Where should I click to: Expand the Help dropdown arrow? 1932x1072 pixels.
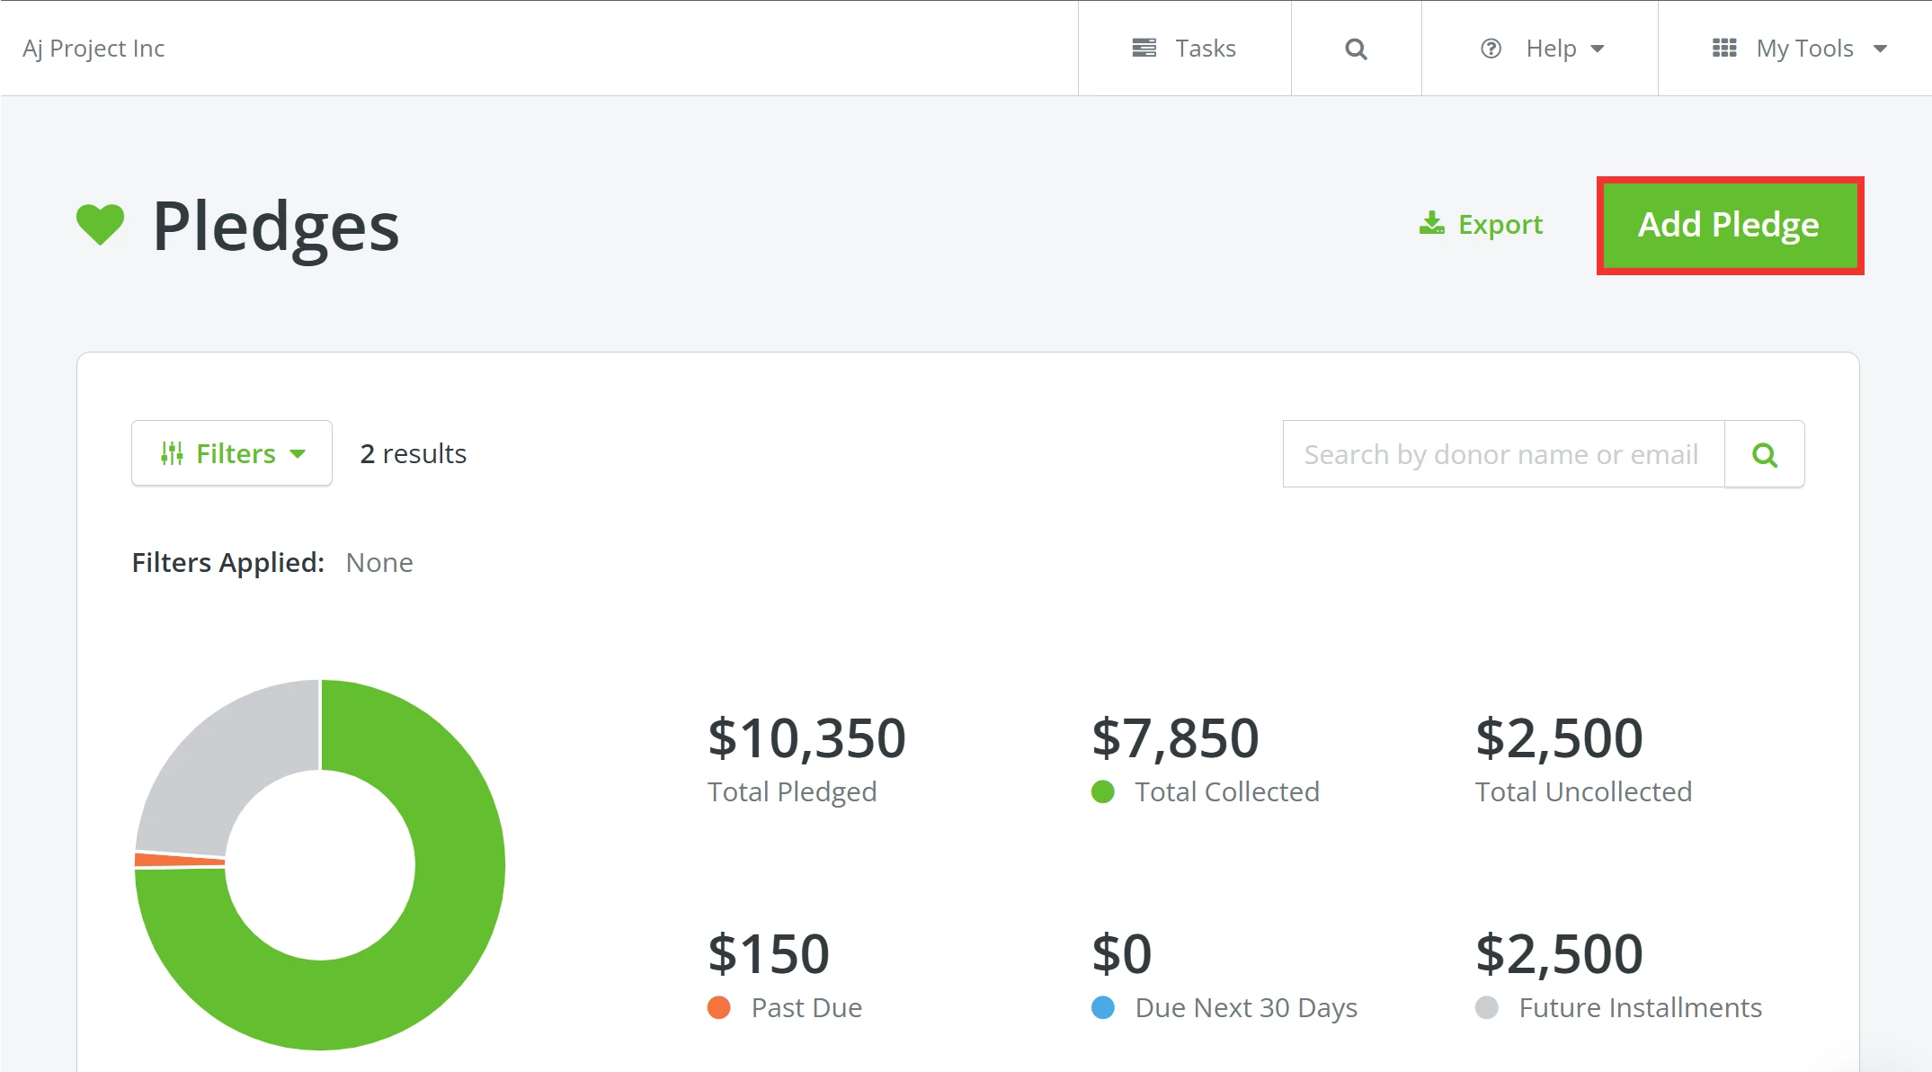coord(1598,49)
